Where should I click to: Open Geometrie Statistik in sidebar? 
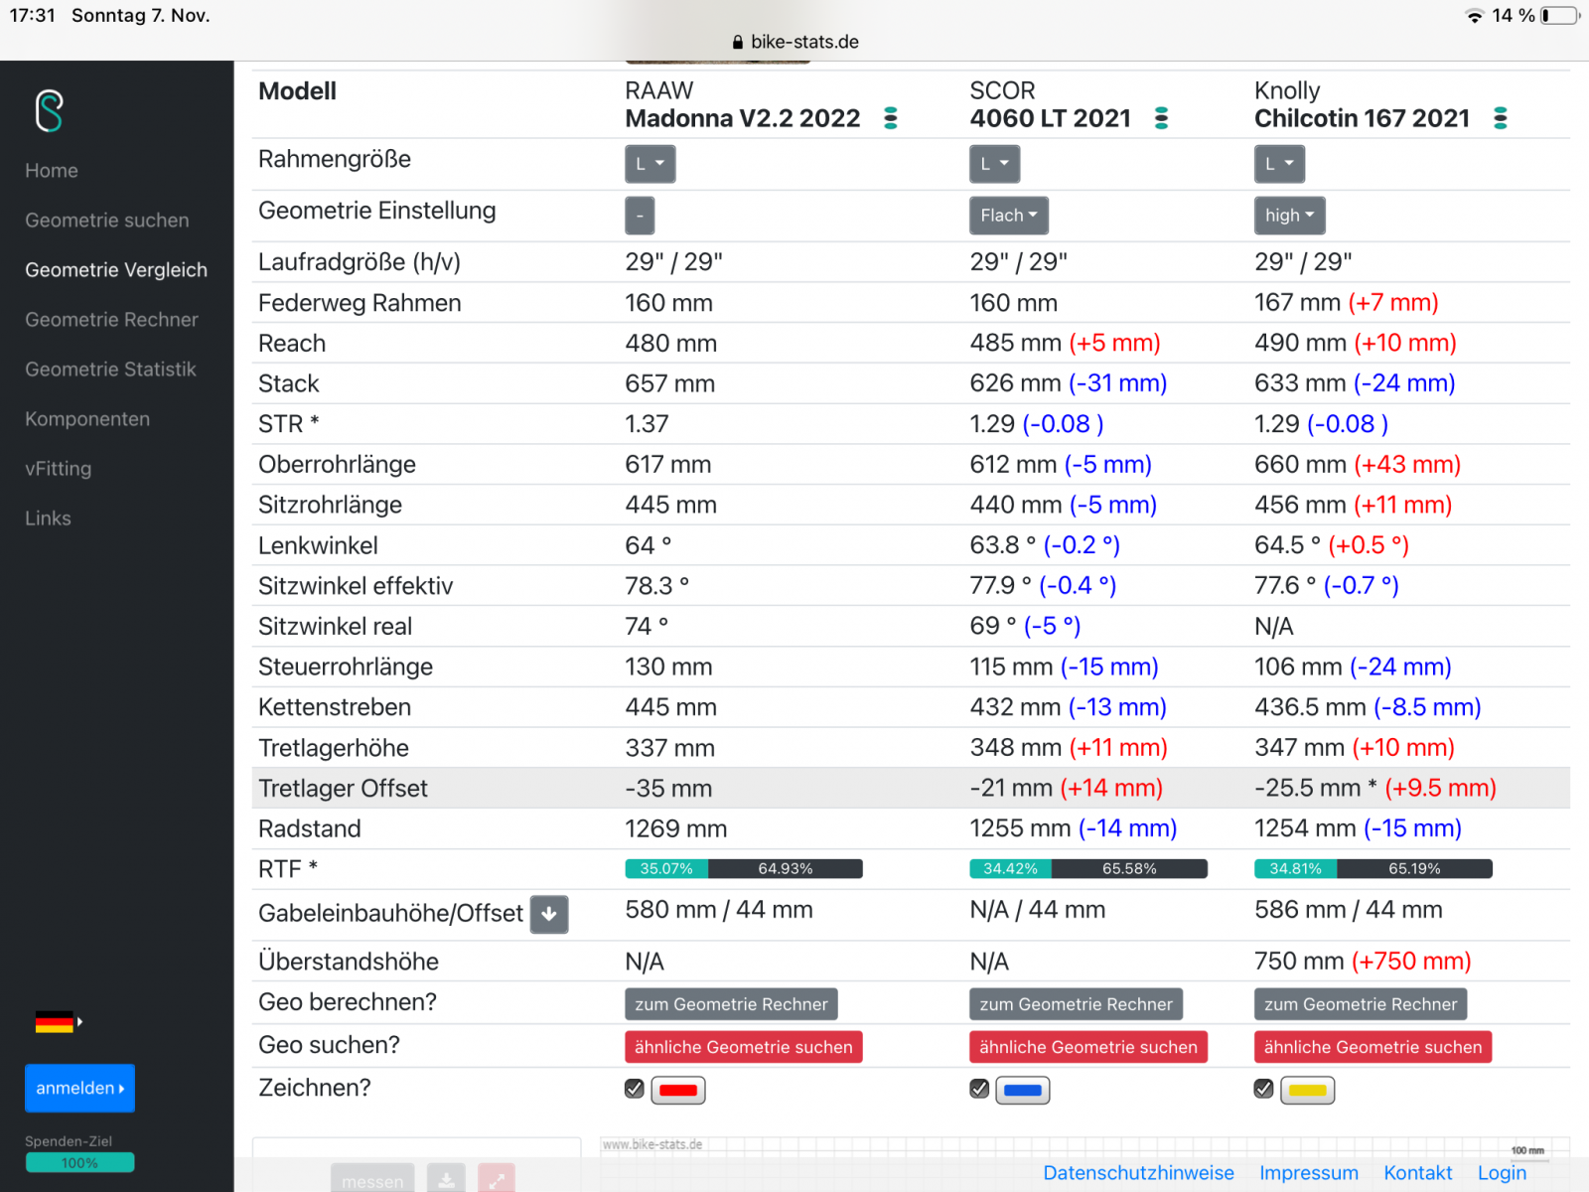[x=110, y=370]
